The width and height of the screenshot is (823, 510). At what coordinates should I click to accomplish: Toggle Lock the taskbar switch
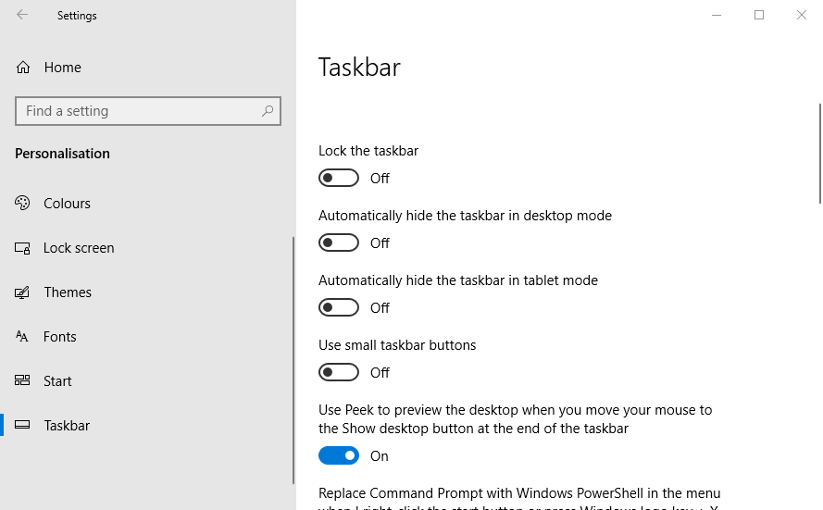(339, 178)
